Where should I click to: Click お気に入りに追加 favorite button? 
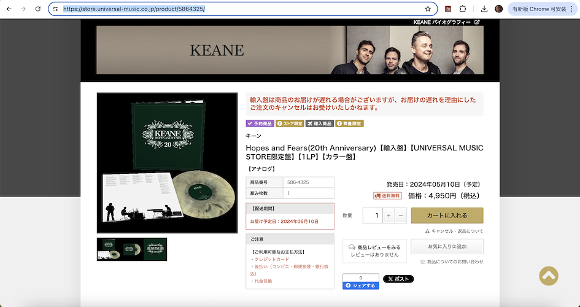tap(447, 246)
